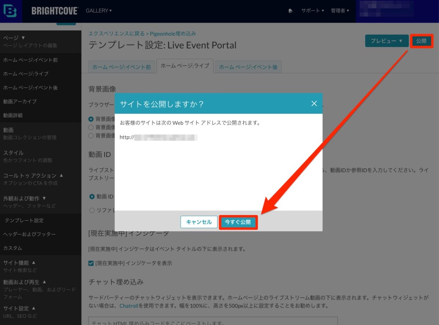Viewport: 439px width, 325px height.
Task: Confirm with 今すぐ公開 button
Action: point(238,222)
